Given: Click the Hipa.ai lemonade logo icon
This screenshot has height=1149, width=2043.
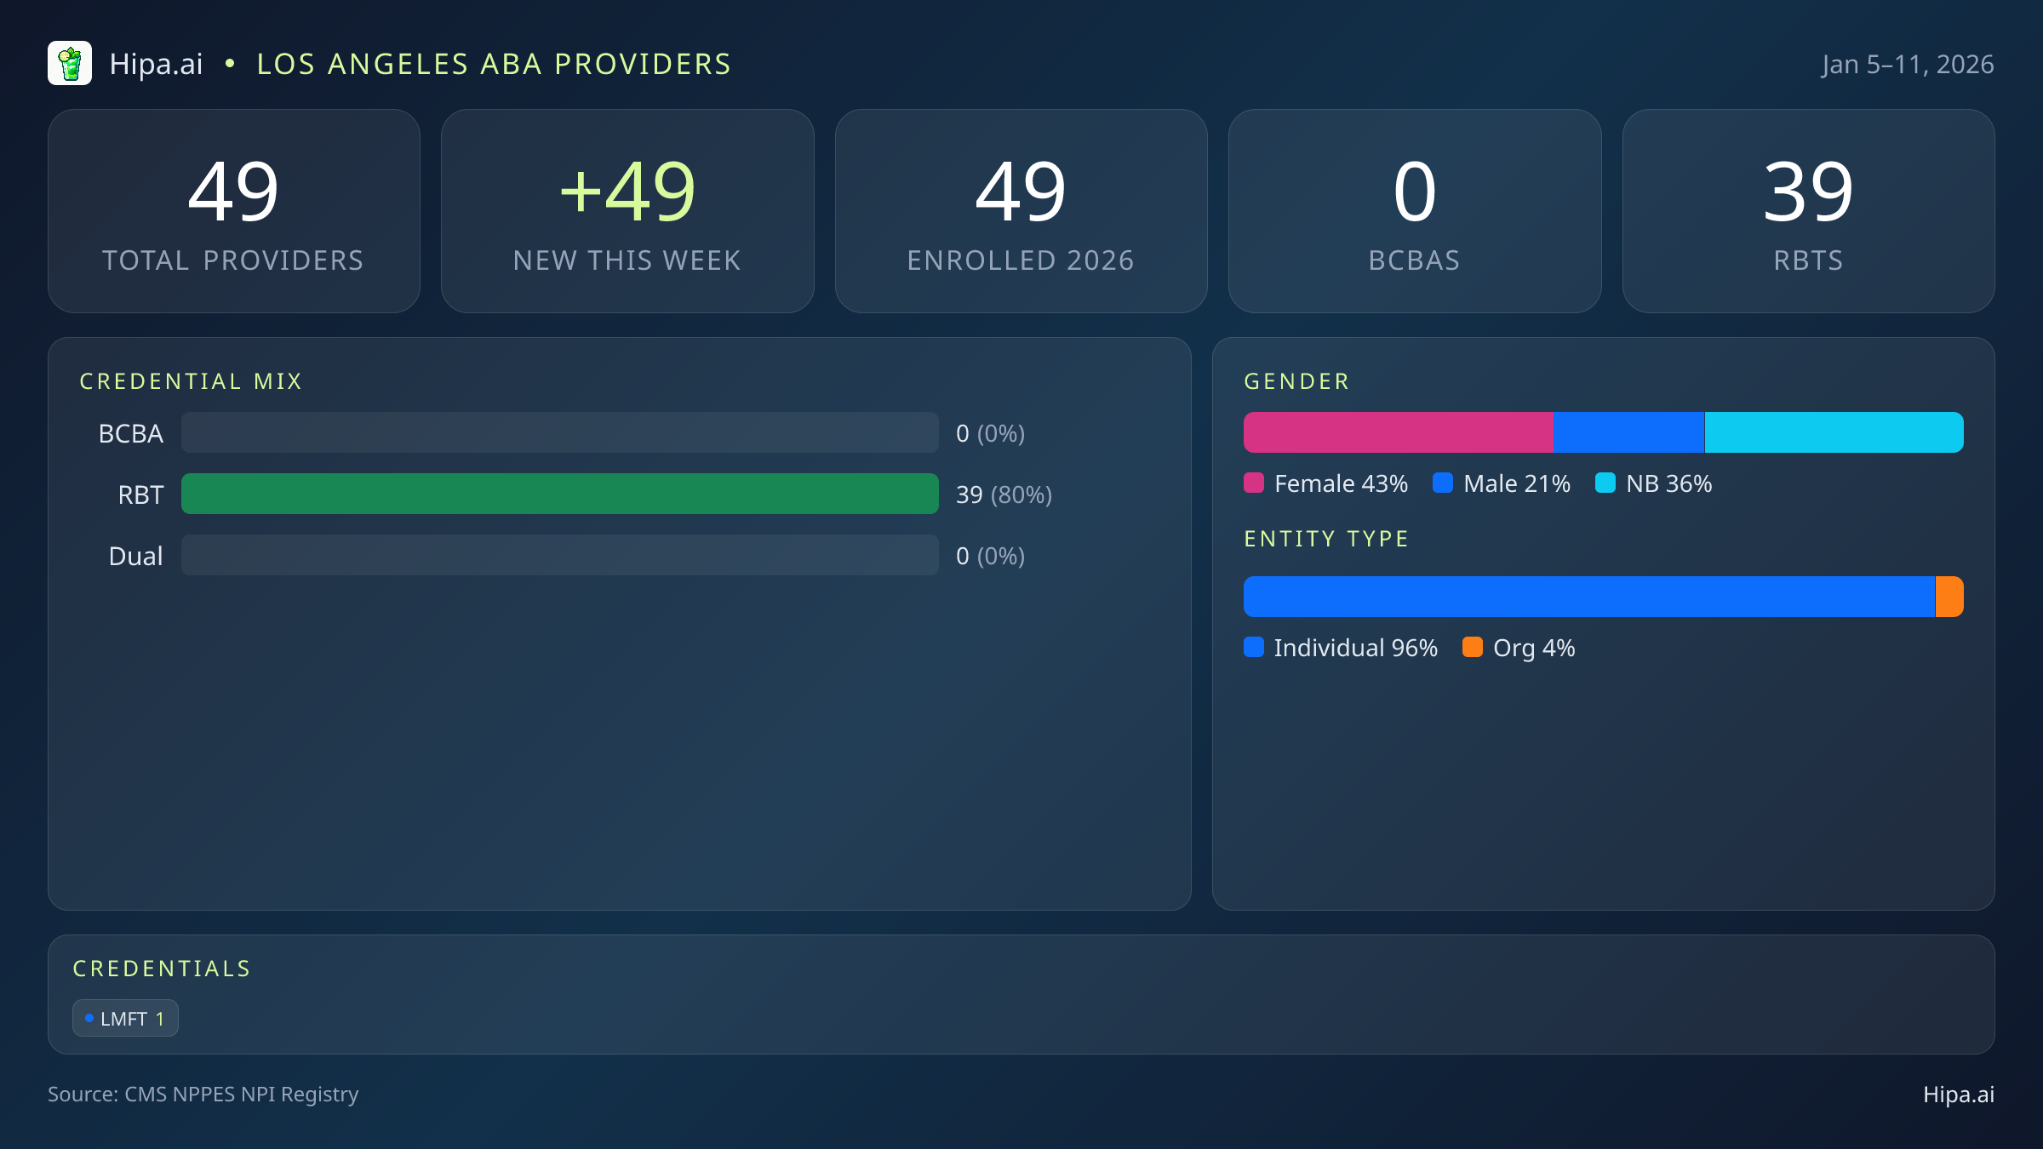Looking at the screenshot, I should pos(71,63).
